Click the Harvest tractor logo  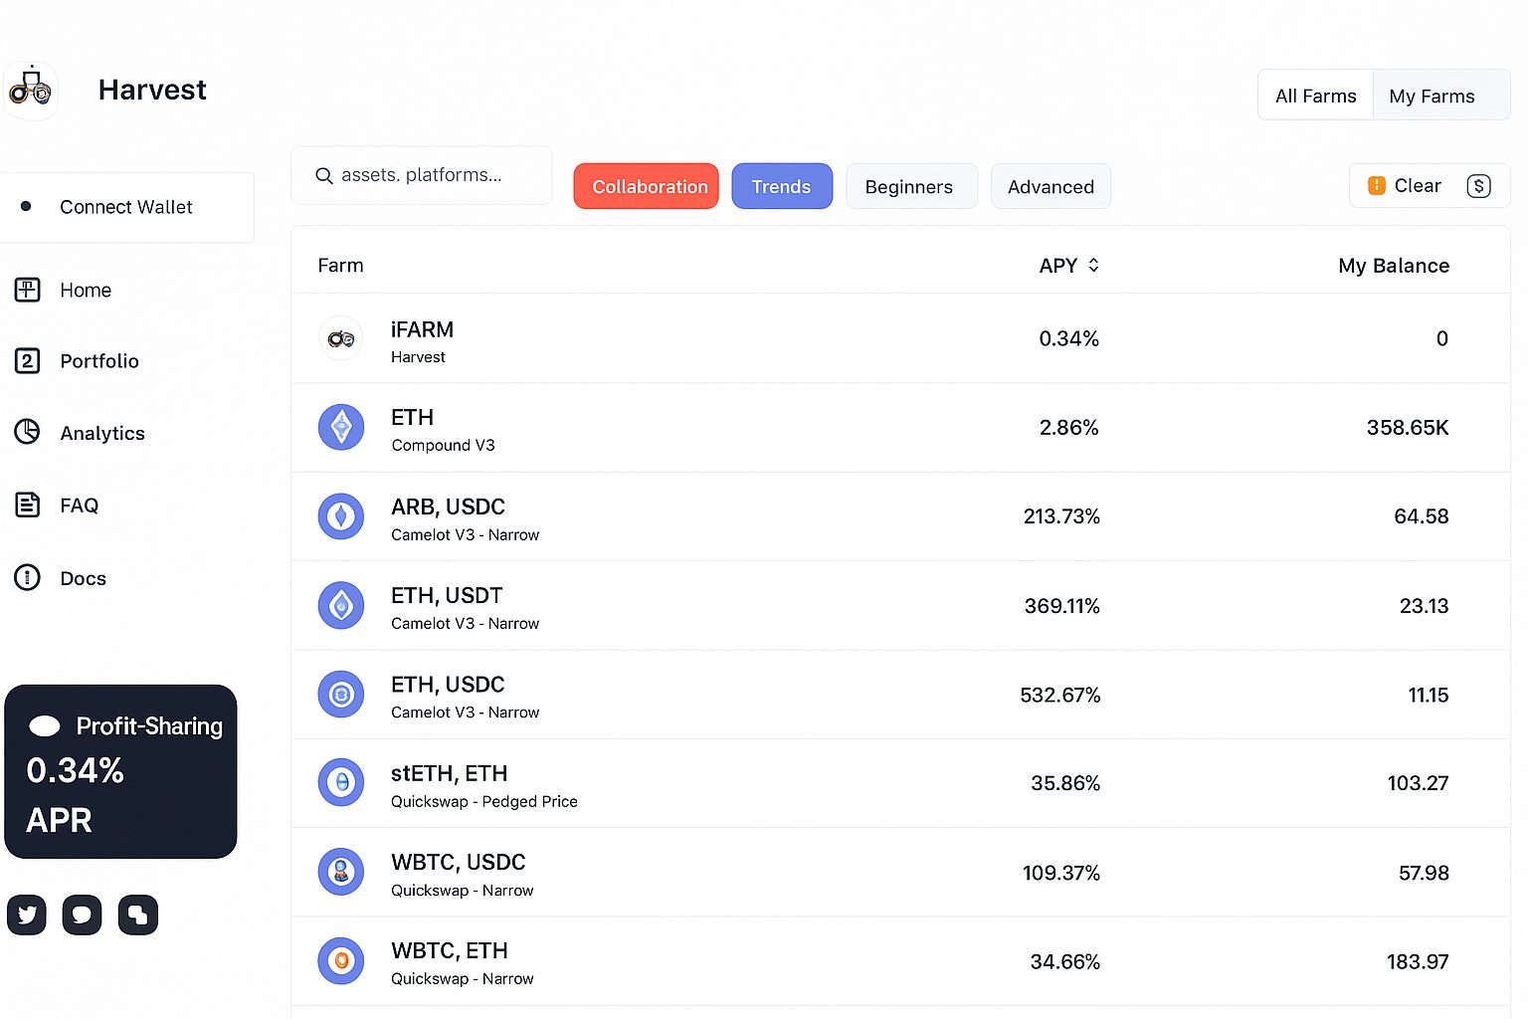(x=31, y=90)
